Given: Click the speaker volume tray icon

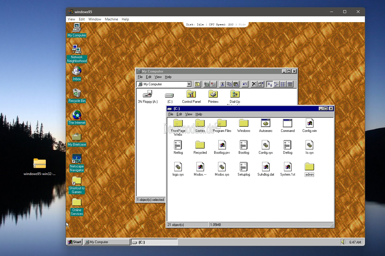Looking at the screenshot, I should click(x=344, y=242).
